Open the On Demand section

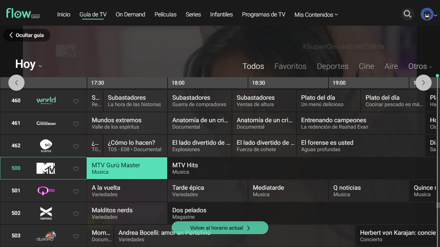(130, 14)
